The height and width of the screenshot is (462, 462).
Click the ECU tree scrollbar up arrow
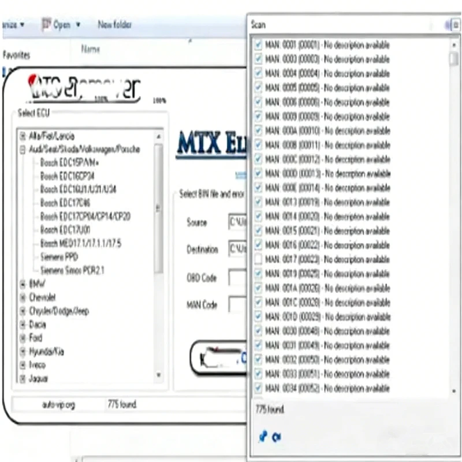click(x=159, y=136)
